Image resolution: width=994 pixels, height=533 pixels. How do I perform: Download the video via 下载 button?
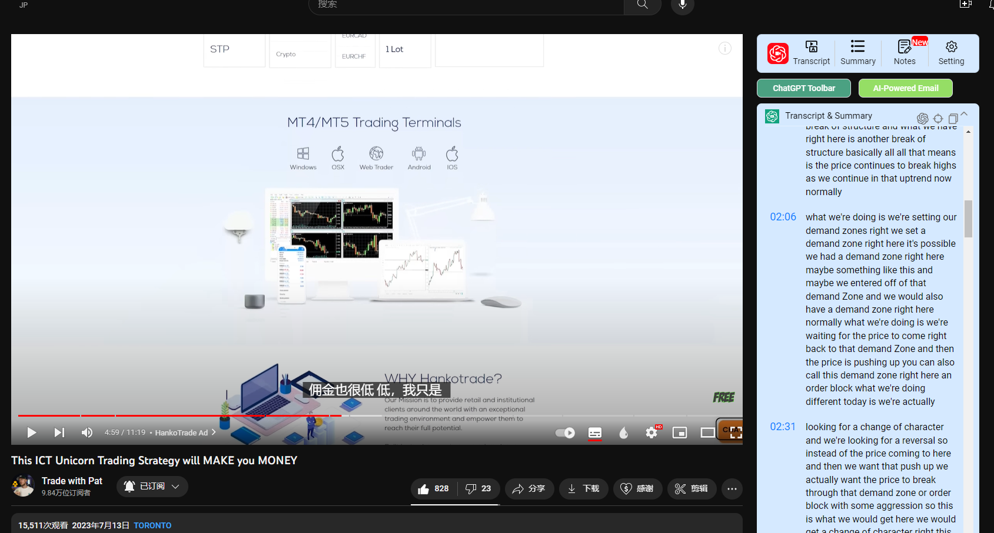[583, 488]
